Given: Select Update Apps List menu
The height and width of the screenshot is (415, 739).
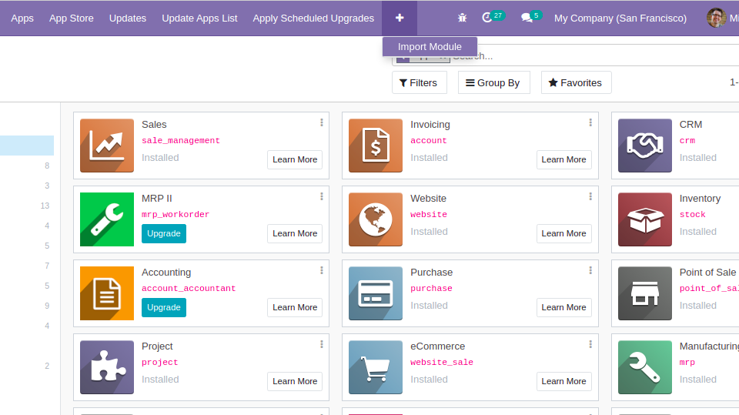Looking at the screenshot, I should 199,18.
